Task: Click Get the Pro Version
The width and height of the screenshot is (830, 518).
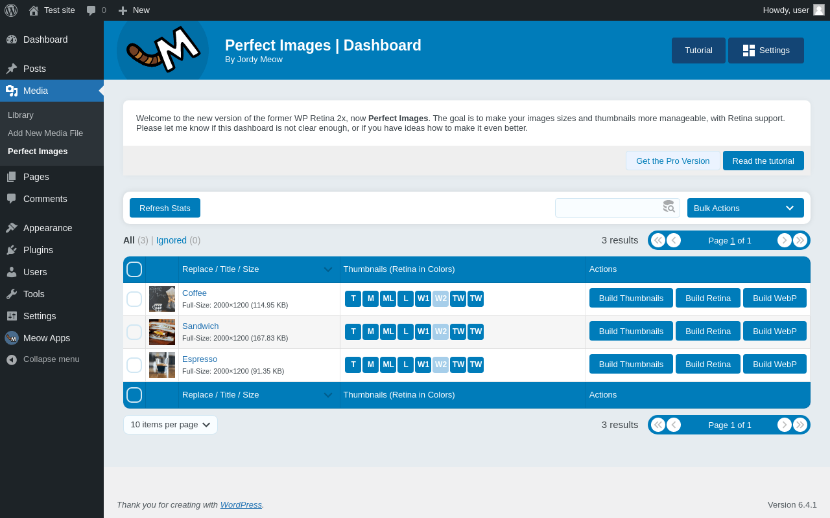Action: pyautogui.click(x=673, y=161)
